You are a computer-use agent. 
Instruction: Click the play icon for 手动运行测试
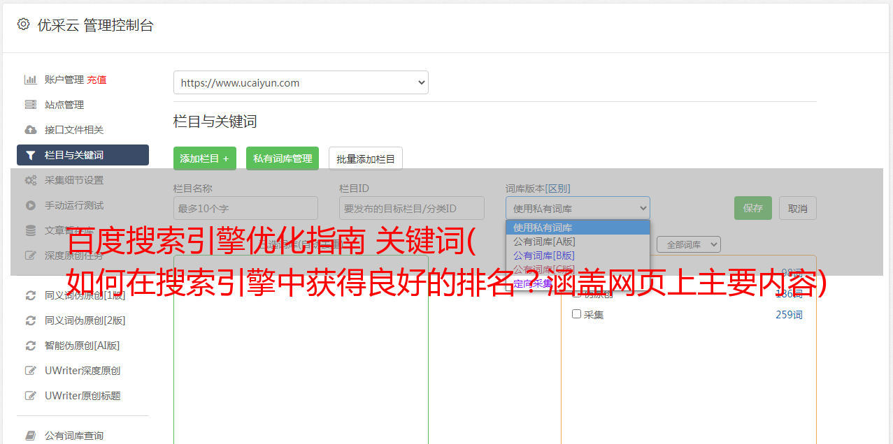(31, 205)
